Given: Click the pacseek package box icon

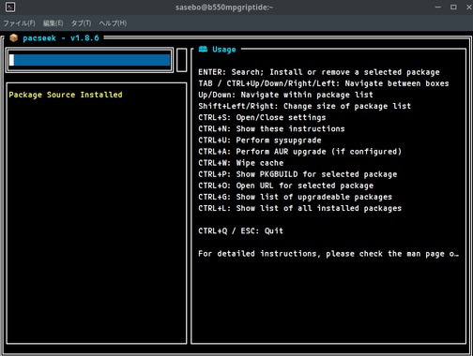Looking at the screenshot, I should point(14,38).
